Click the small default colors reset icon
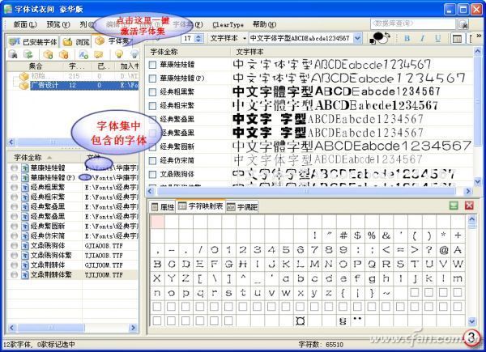 click(x=373, y=41)
